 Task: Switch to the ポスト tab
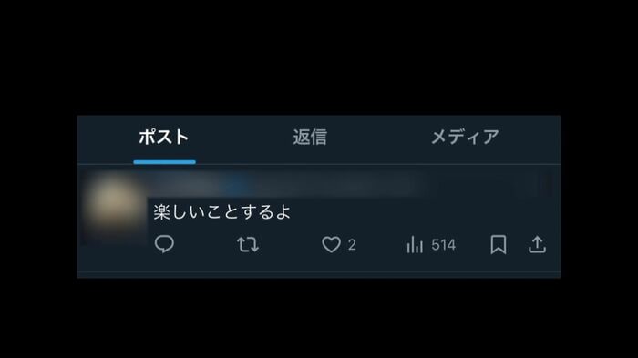(x=163, y=138)
